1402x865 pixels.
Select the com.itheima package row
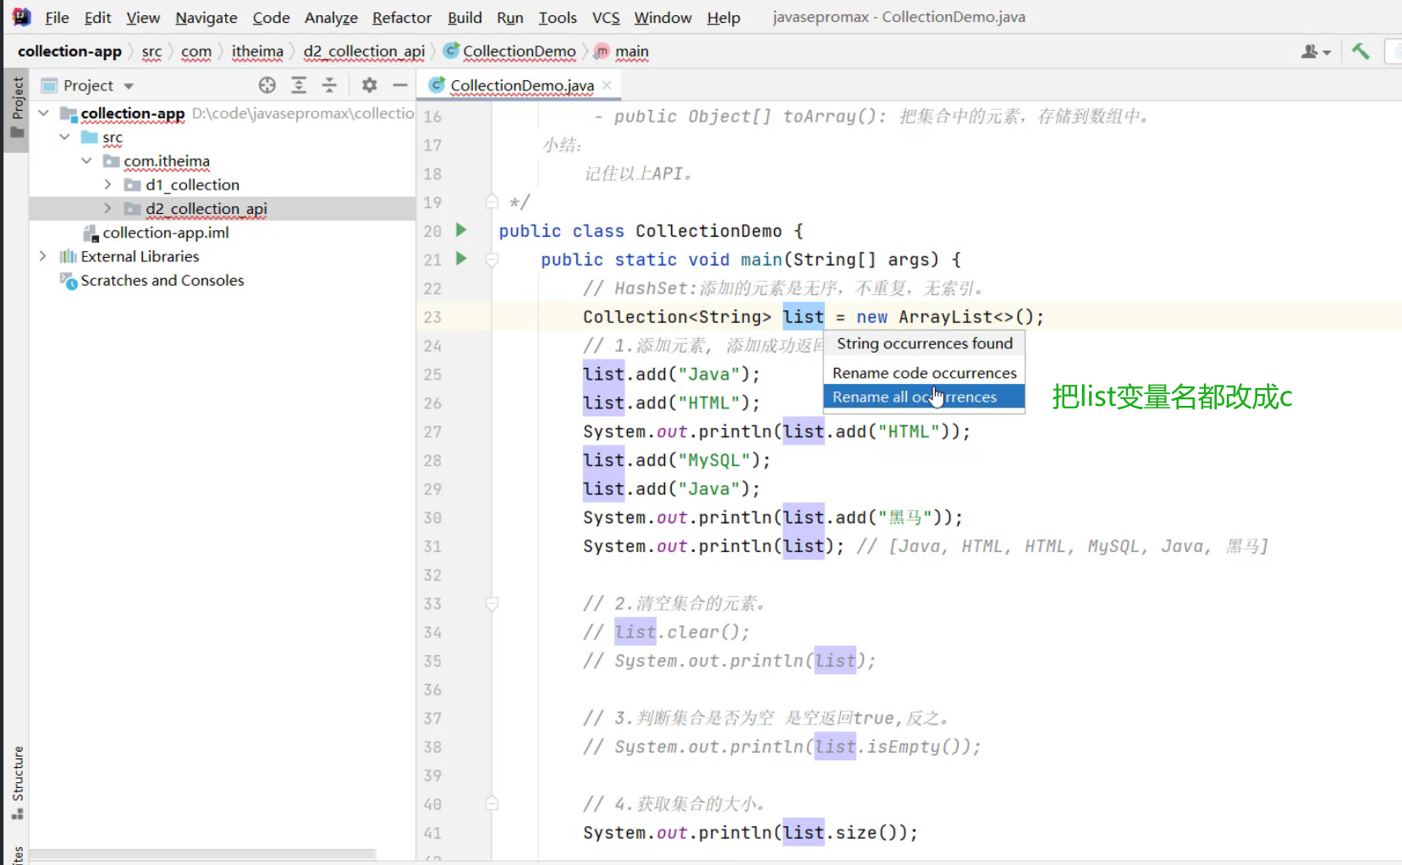click(x=222, y=161)
